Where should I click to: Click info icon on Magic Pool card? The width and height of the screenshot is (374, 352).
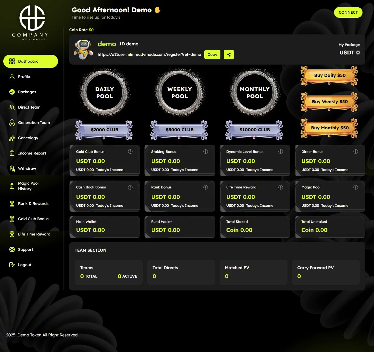point(356,187)
